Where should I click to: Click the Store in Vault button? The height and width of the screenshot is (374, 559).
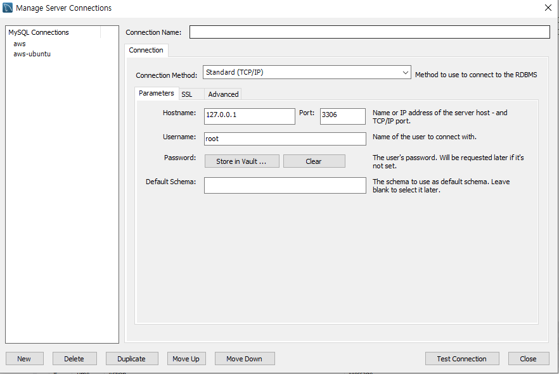pyautogui.click(x=241, y=161)
